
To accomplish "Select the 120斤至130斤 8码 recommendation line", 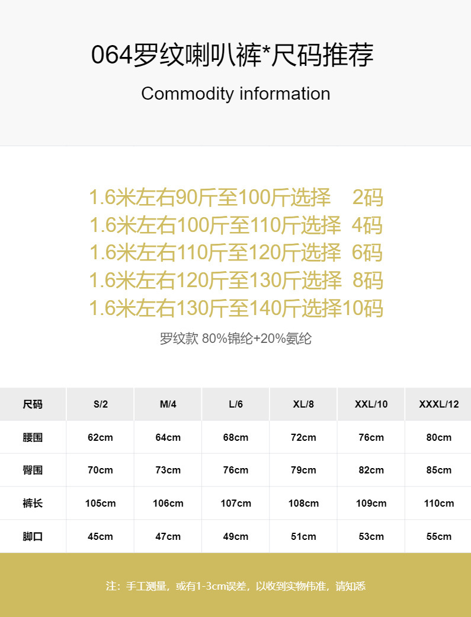I will (x=236, y=280).
